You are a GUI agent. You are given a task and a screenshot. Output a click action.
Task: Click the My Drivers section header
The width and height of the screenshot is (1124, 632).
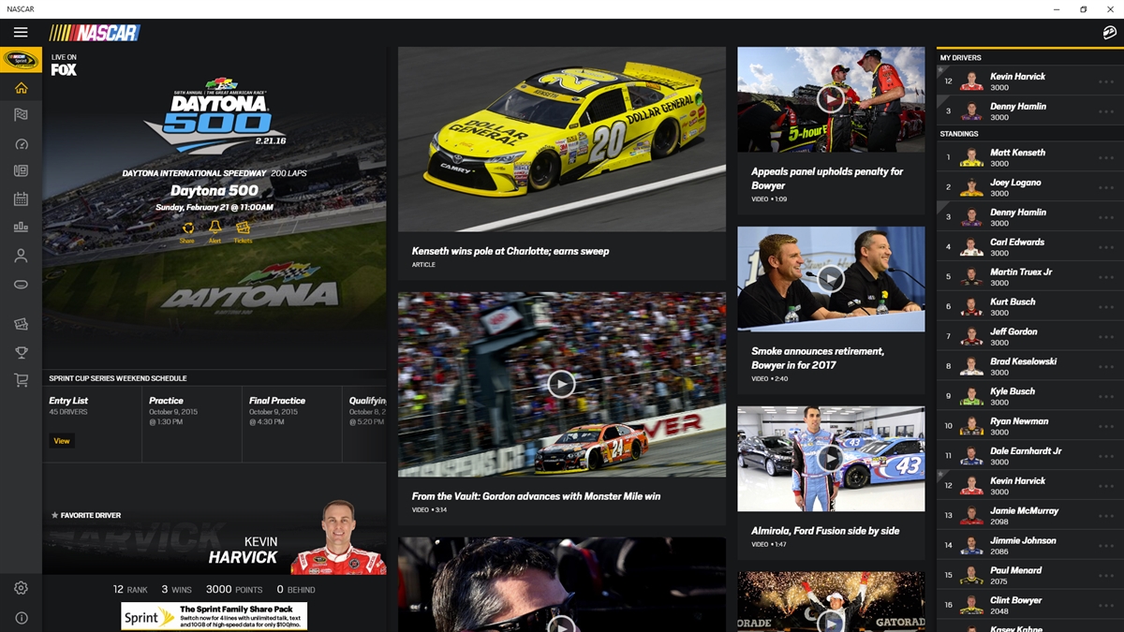[960, 58]
